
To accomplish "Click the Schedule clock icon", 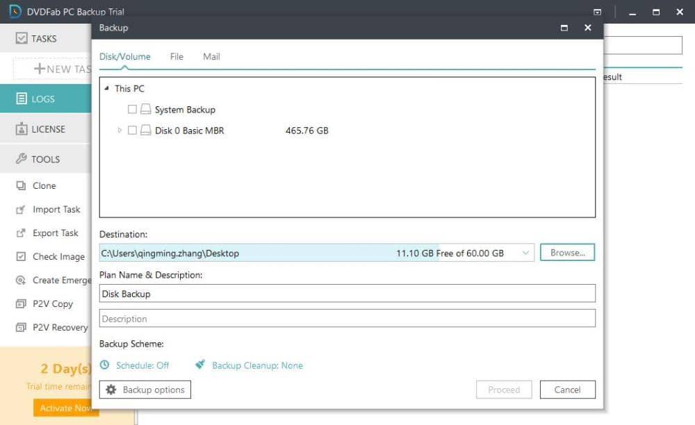I will tap(105, 365).
